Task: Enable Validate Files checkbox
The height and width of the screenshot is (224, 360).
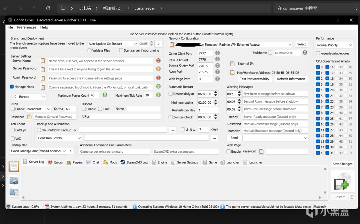Action: coord(89,50)
